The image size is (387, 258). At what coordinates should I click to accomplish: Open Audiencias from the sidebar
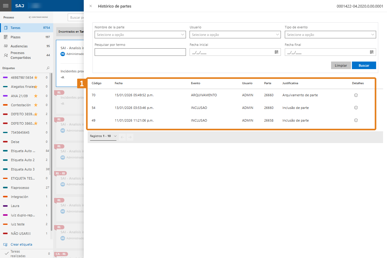click(x=19, y=46)
